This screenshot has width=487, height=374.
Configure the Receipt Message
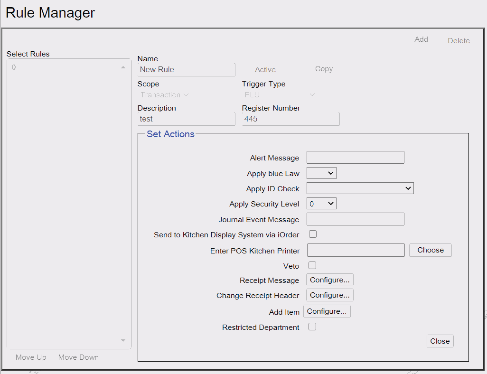coord(329,280)
